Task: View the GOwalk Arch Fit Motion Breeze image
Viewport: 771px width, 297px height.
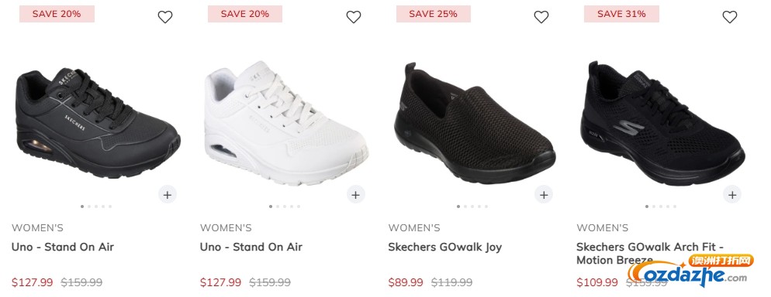Action: pyautogui.click(x=662, y=122)
